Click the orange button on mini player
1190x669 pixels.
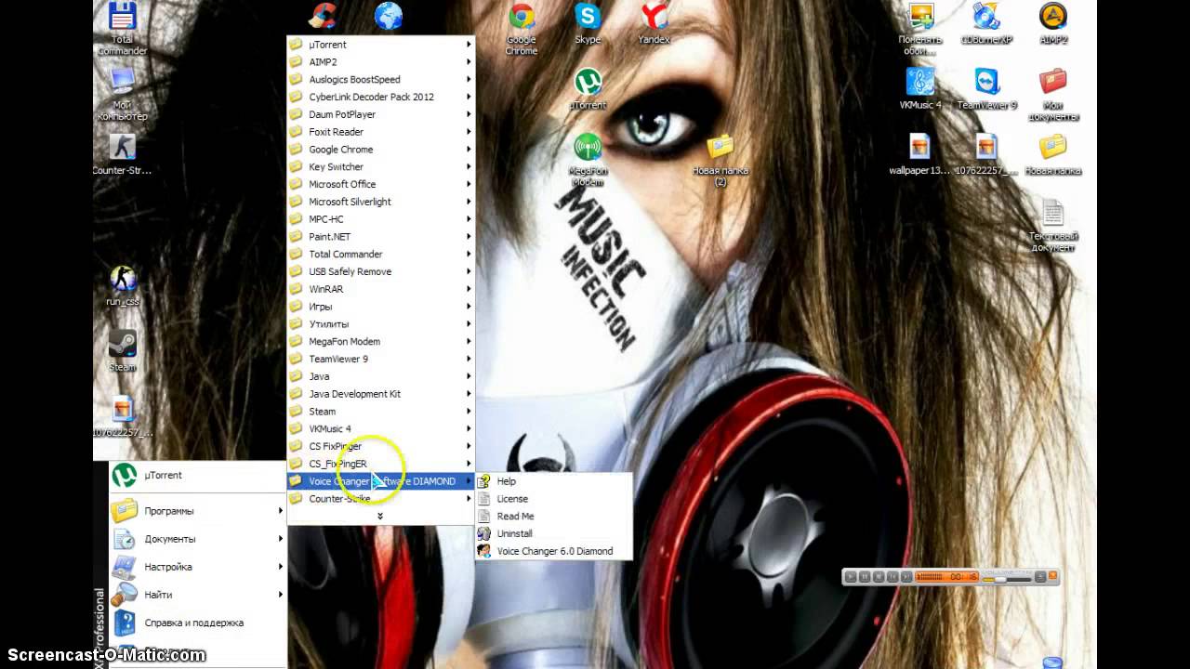click(x=1052, y=575)
